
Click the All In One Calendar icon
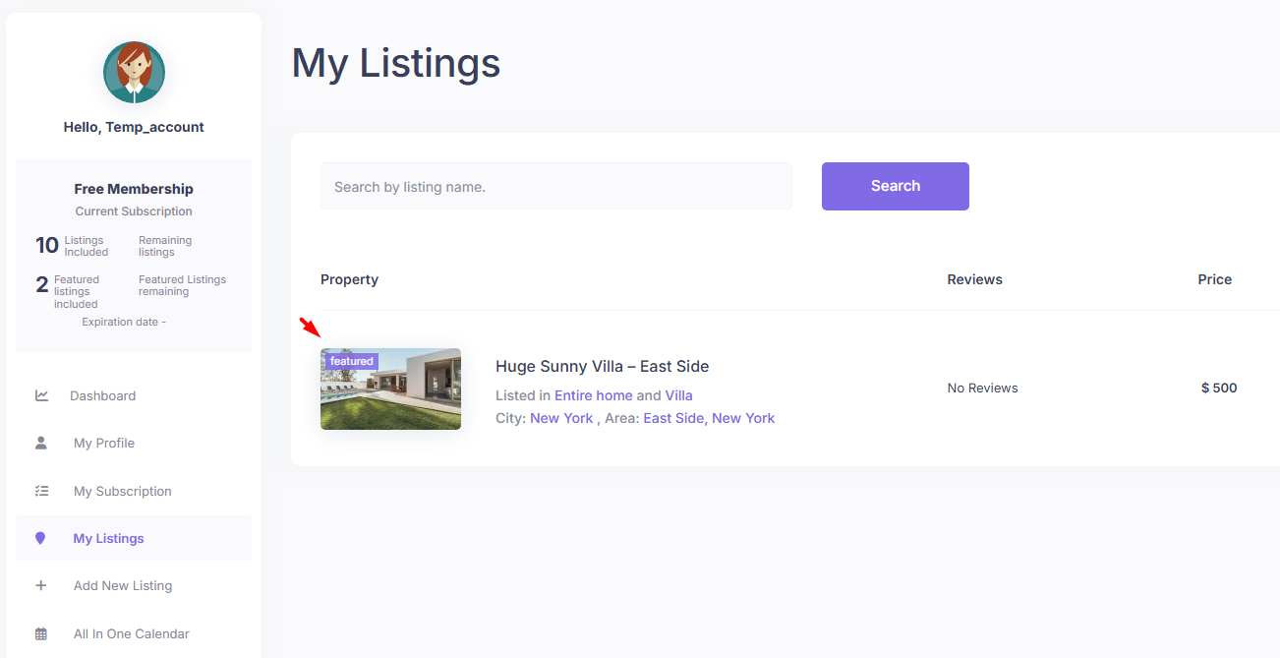tap(41, 633)
